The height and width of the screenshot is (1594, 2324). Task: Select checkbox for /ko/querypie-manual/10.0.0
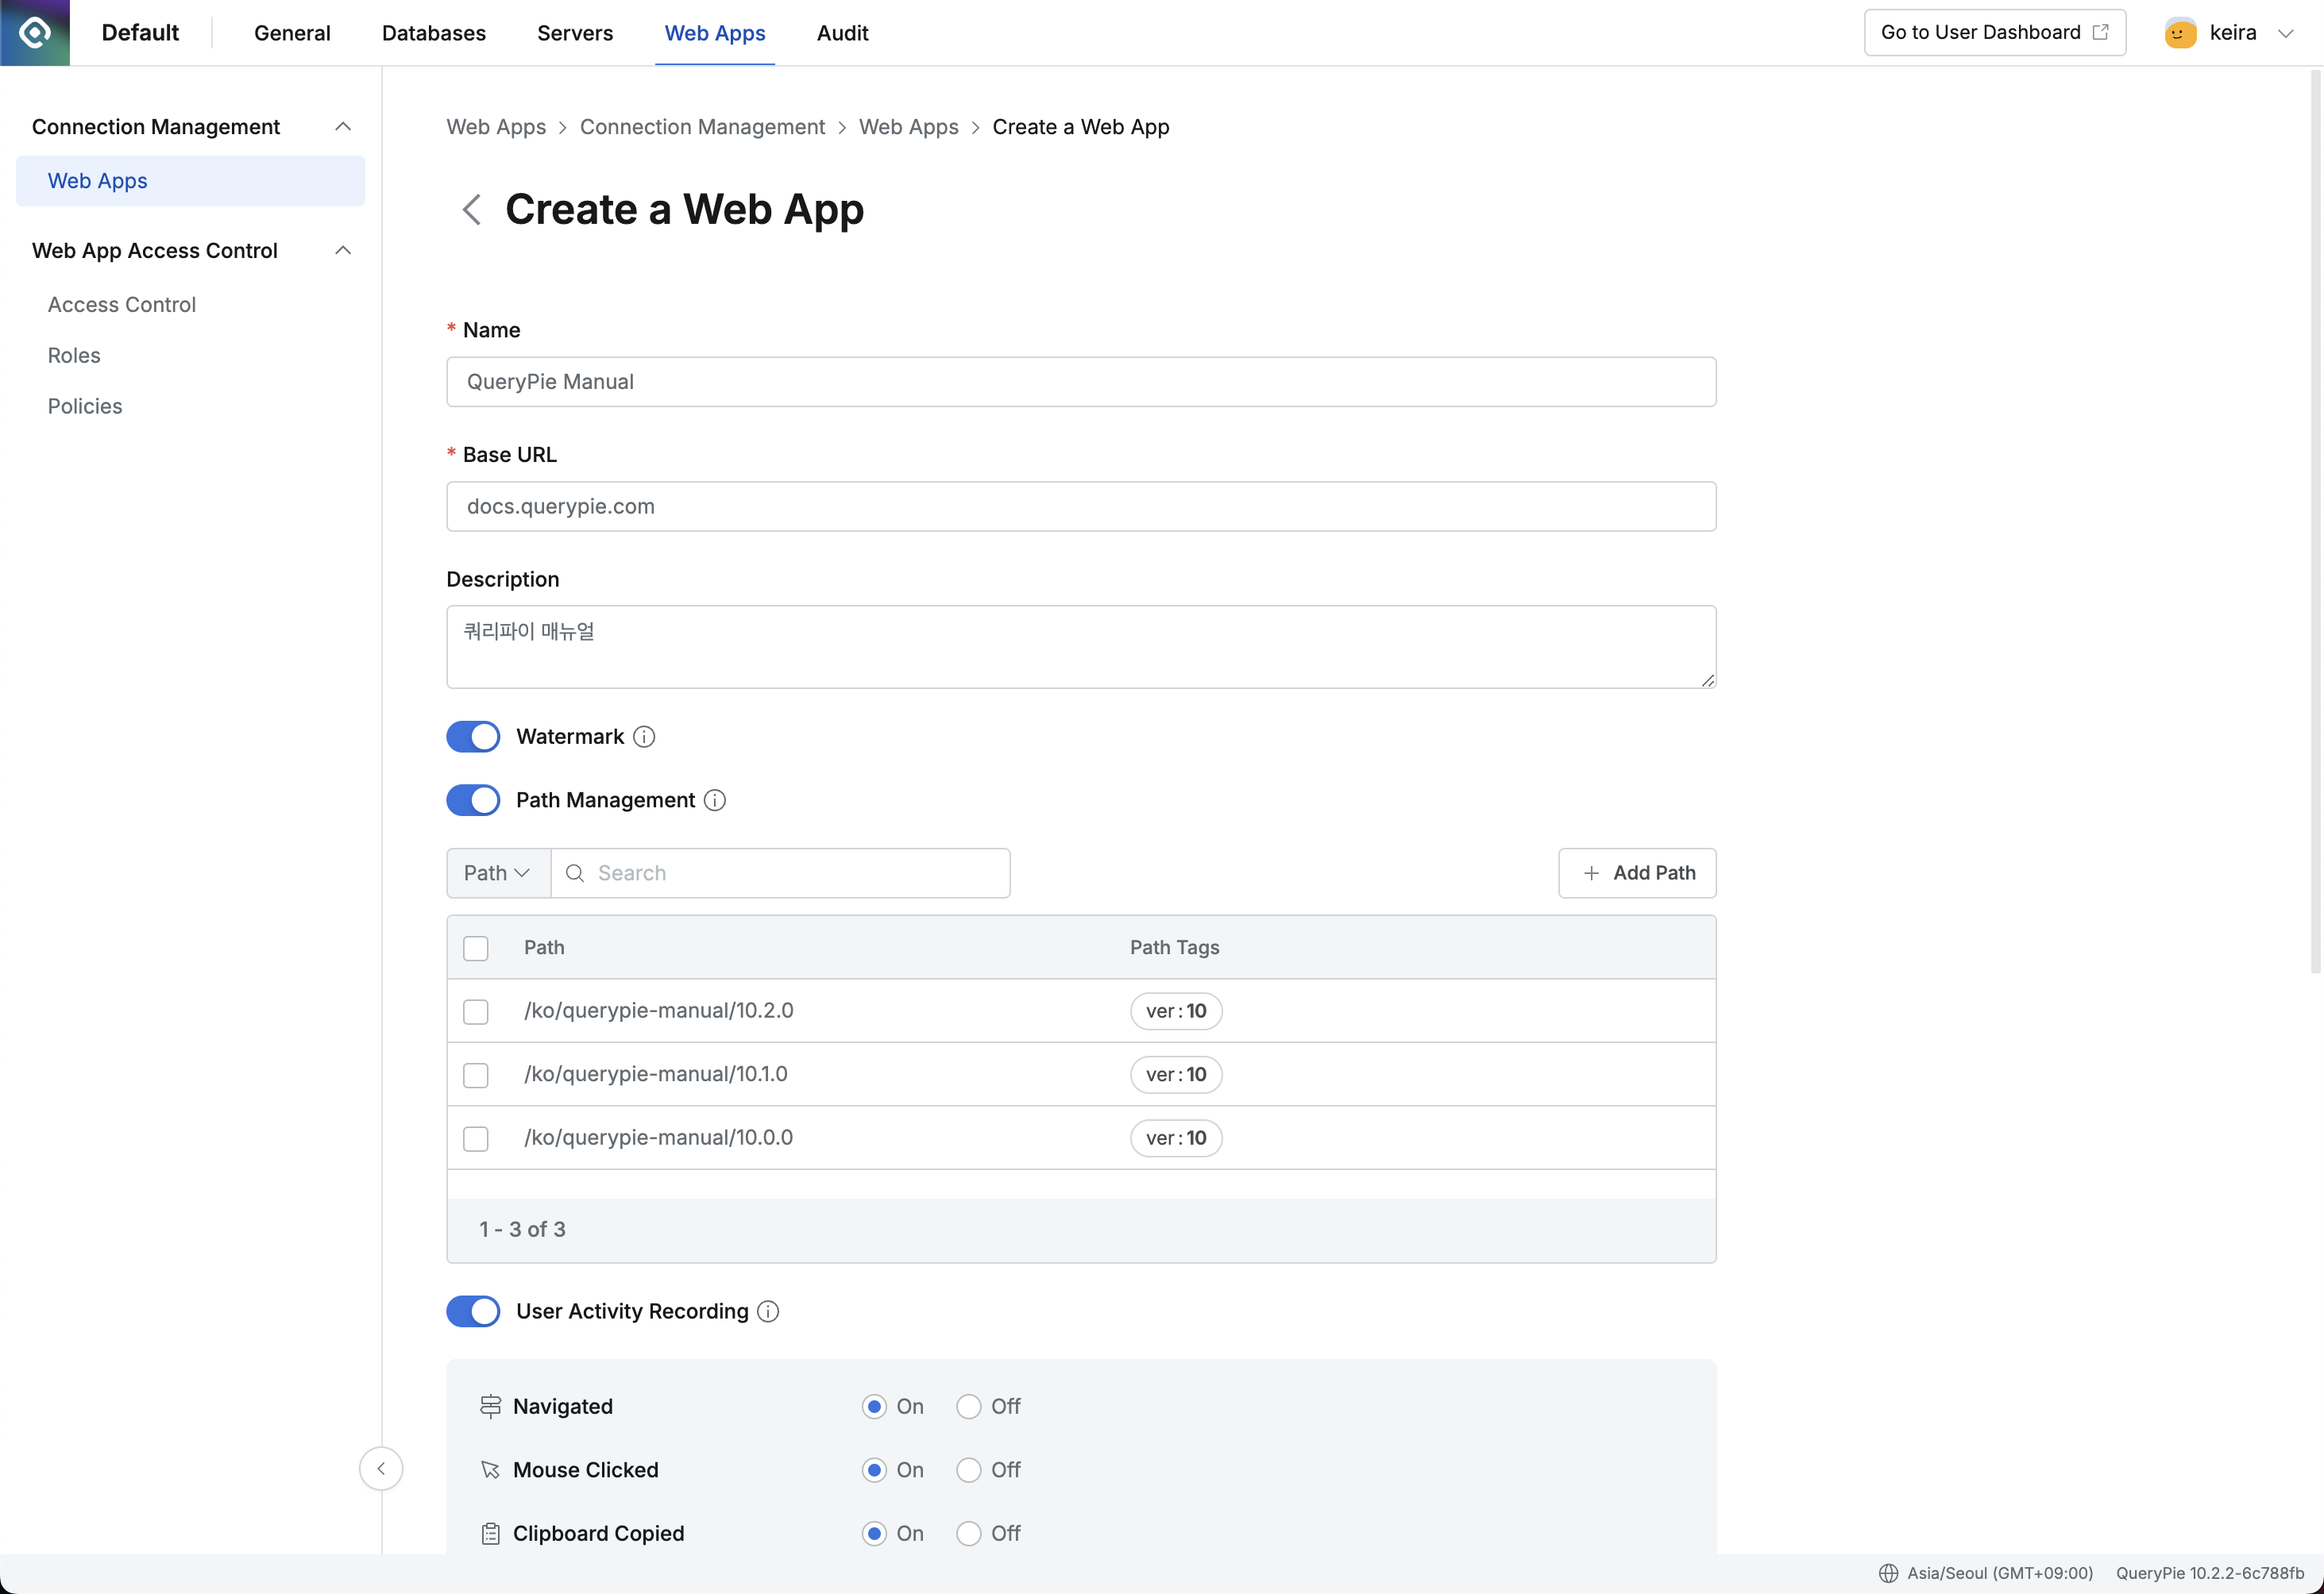tap(476, 1138)
